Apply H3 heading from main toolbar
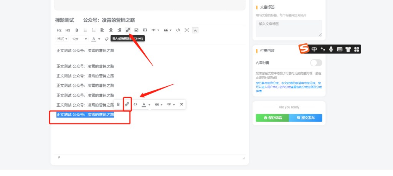The image size is (393, 176). (68, 30)
